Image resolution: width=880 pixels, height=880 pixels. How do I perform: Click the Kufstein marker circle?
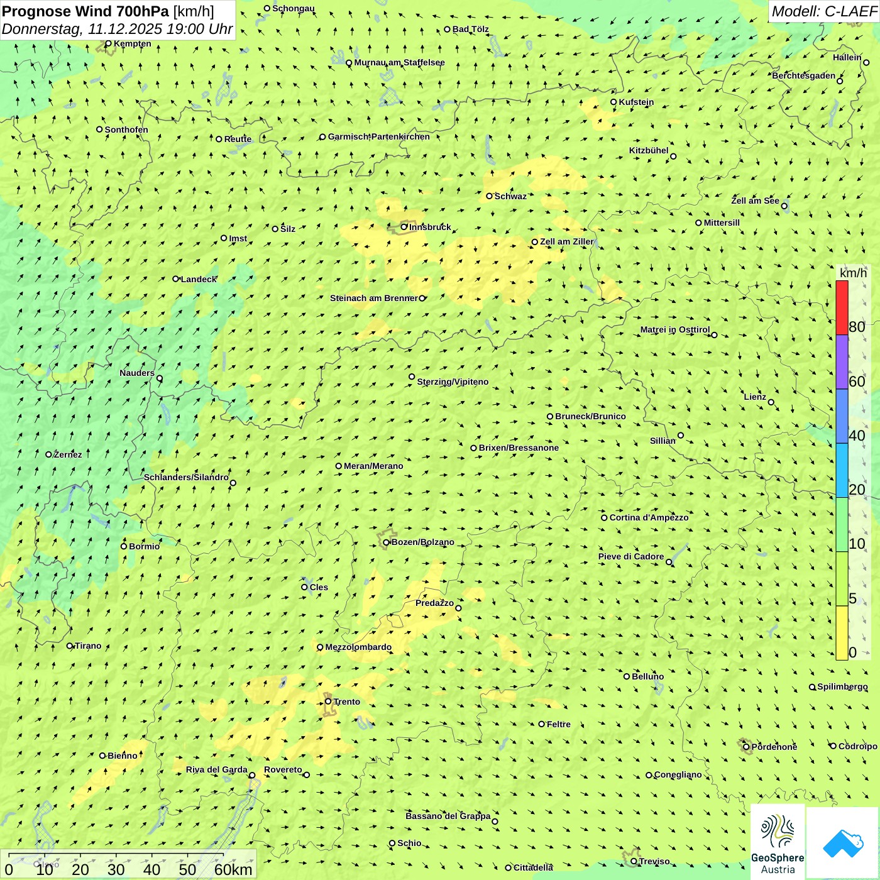613,102
